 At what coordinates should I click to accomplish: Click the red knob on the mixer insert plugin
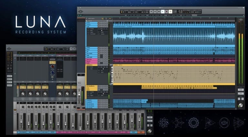click(52, 67)
